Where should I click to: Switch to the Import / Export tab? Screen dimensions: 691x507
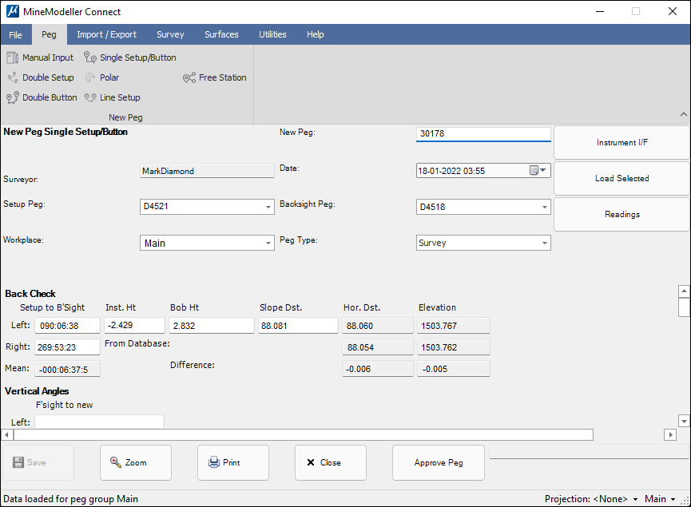tap(106, 34)
